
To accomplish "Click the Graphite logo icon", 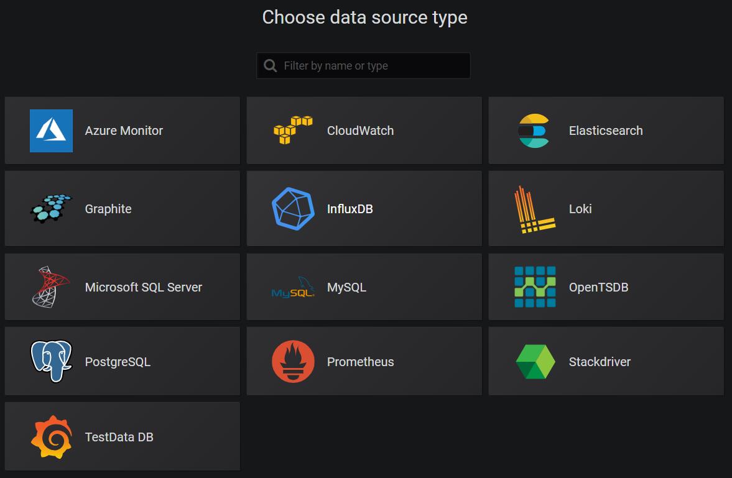I will 50,208.
